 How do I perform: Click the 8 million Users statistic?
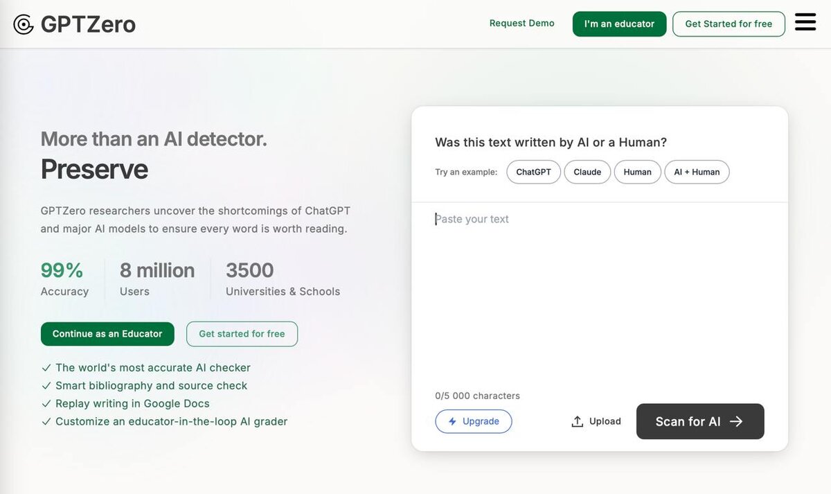point(157,279)
